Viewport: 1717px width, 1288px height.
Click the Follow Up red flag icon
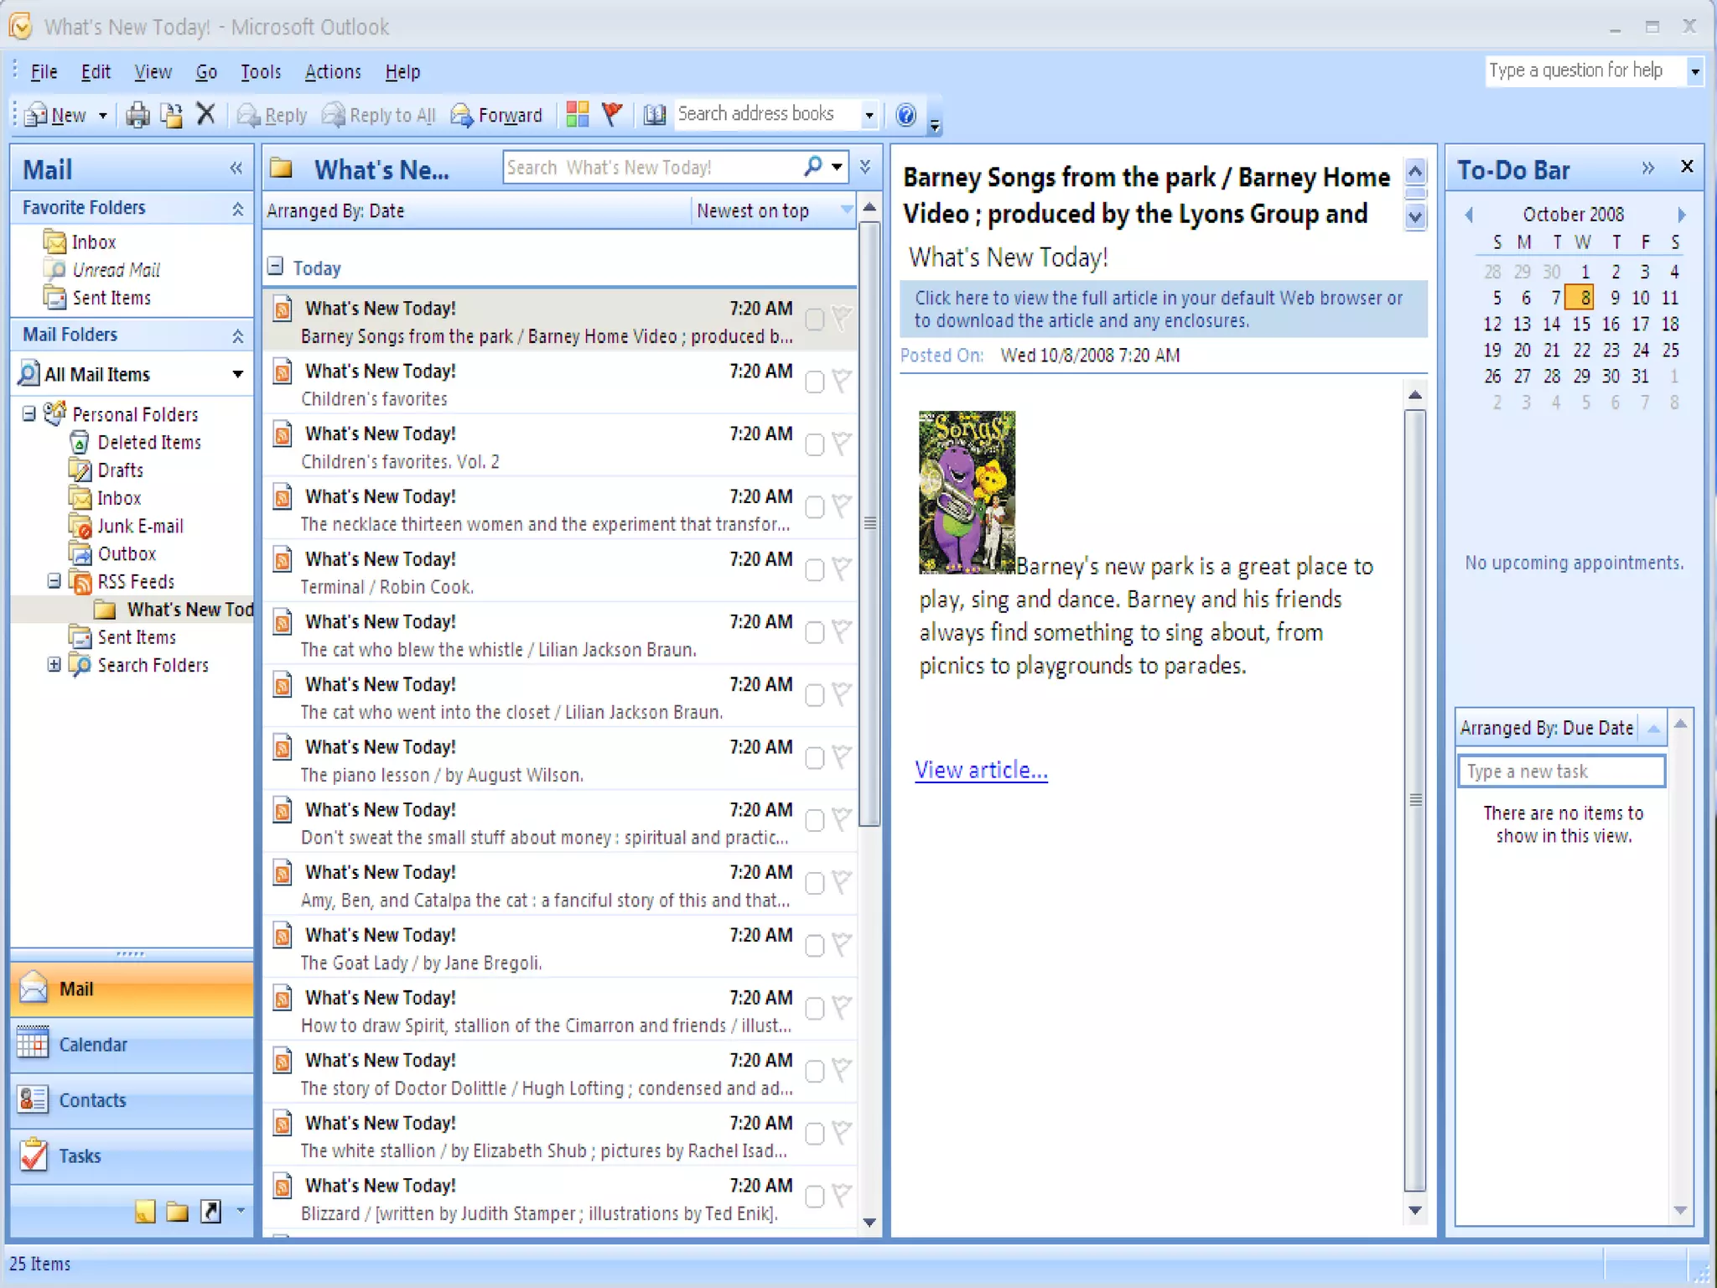coord(613,114)
